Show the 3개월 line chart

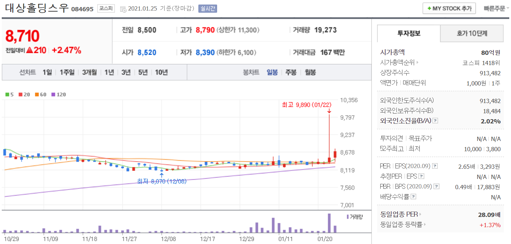tap(90, 72)
